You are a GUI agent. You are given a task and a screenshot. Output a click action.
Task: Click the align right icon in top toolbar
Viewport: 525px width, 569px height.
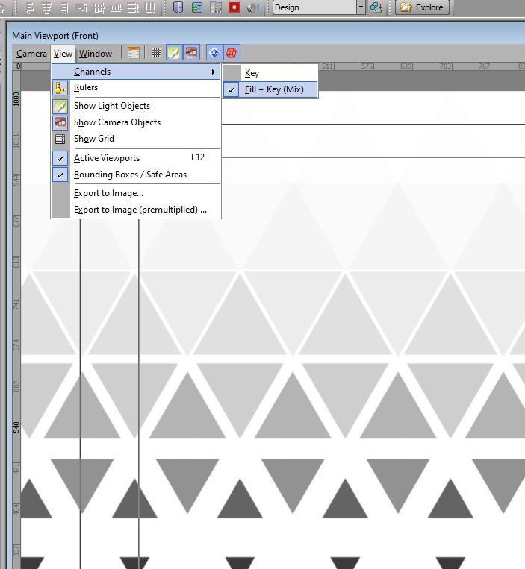click(x=64, y=7)
